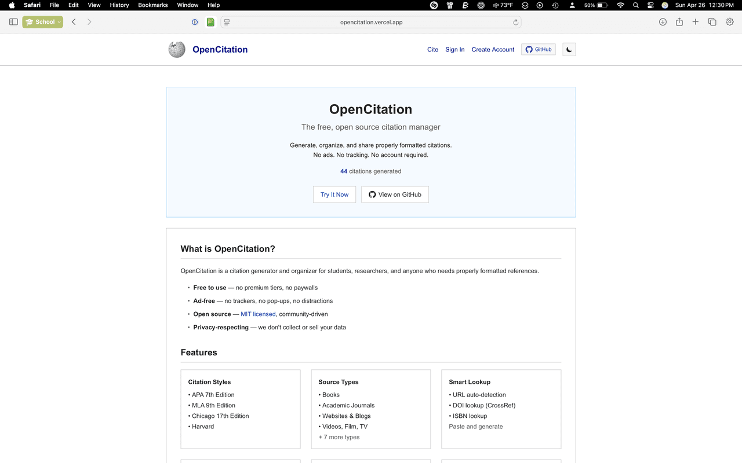
Task: Click 'Websites & Blogs' in Source Types
Action: point(347,416)
